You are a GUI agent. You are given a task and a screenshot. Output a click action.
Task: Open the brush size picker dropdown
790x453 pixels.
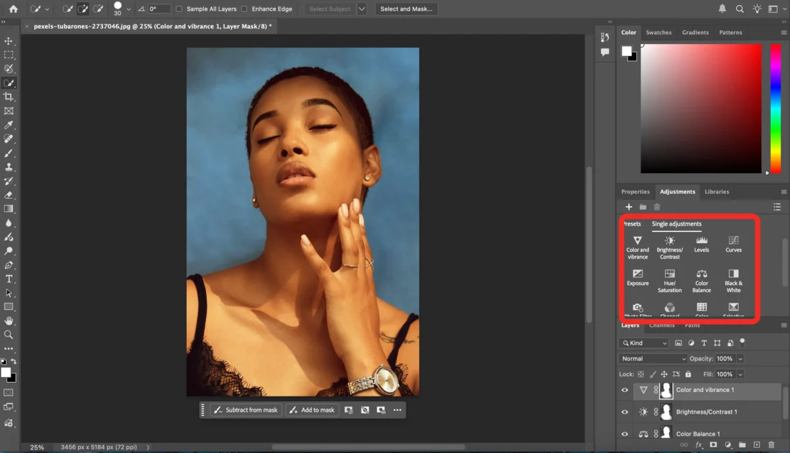point(128,9)
